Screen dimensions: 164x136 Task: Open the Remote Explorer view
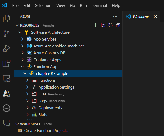tap(7, 78)
